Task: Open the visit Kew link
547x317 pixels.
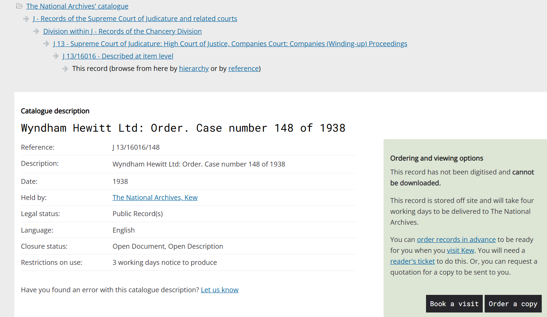Action: coord(461,251)
